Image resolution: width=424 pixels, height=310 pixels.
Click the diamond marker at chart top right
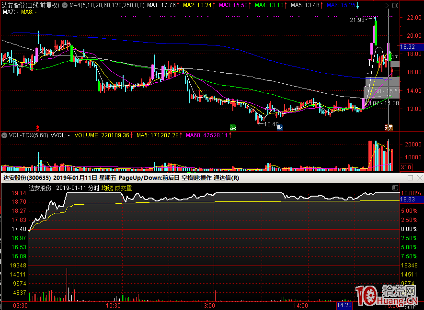coord(387,5)
